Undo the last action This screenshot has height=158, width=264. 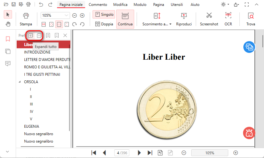(41, 4)
